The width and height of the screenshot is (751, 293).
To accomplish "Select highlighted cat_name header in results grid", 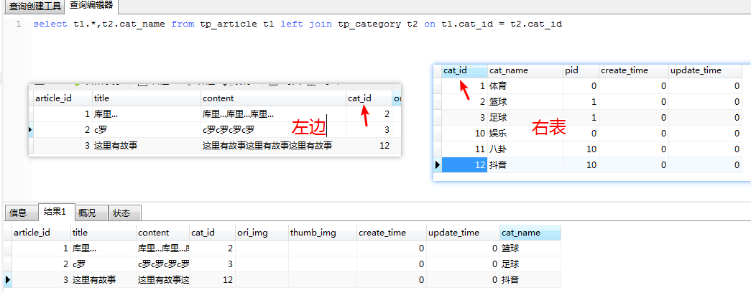I will 529,233.
